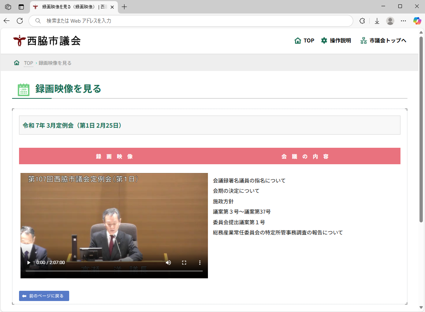This screenshot has width=425, height=312.
Task: Seek along the video progress bar
Action: [114, 271]
